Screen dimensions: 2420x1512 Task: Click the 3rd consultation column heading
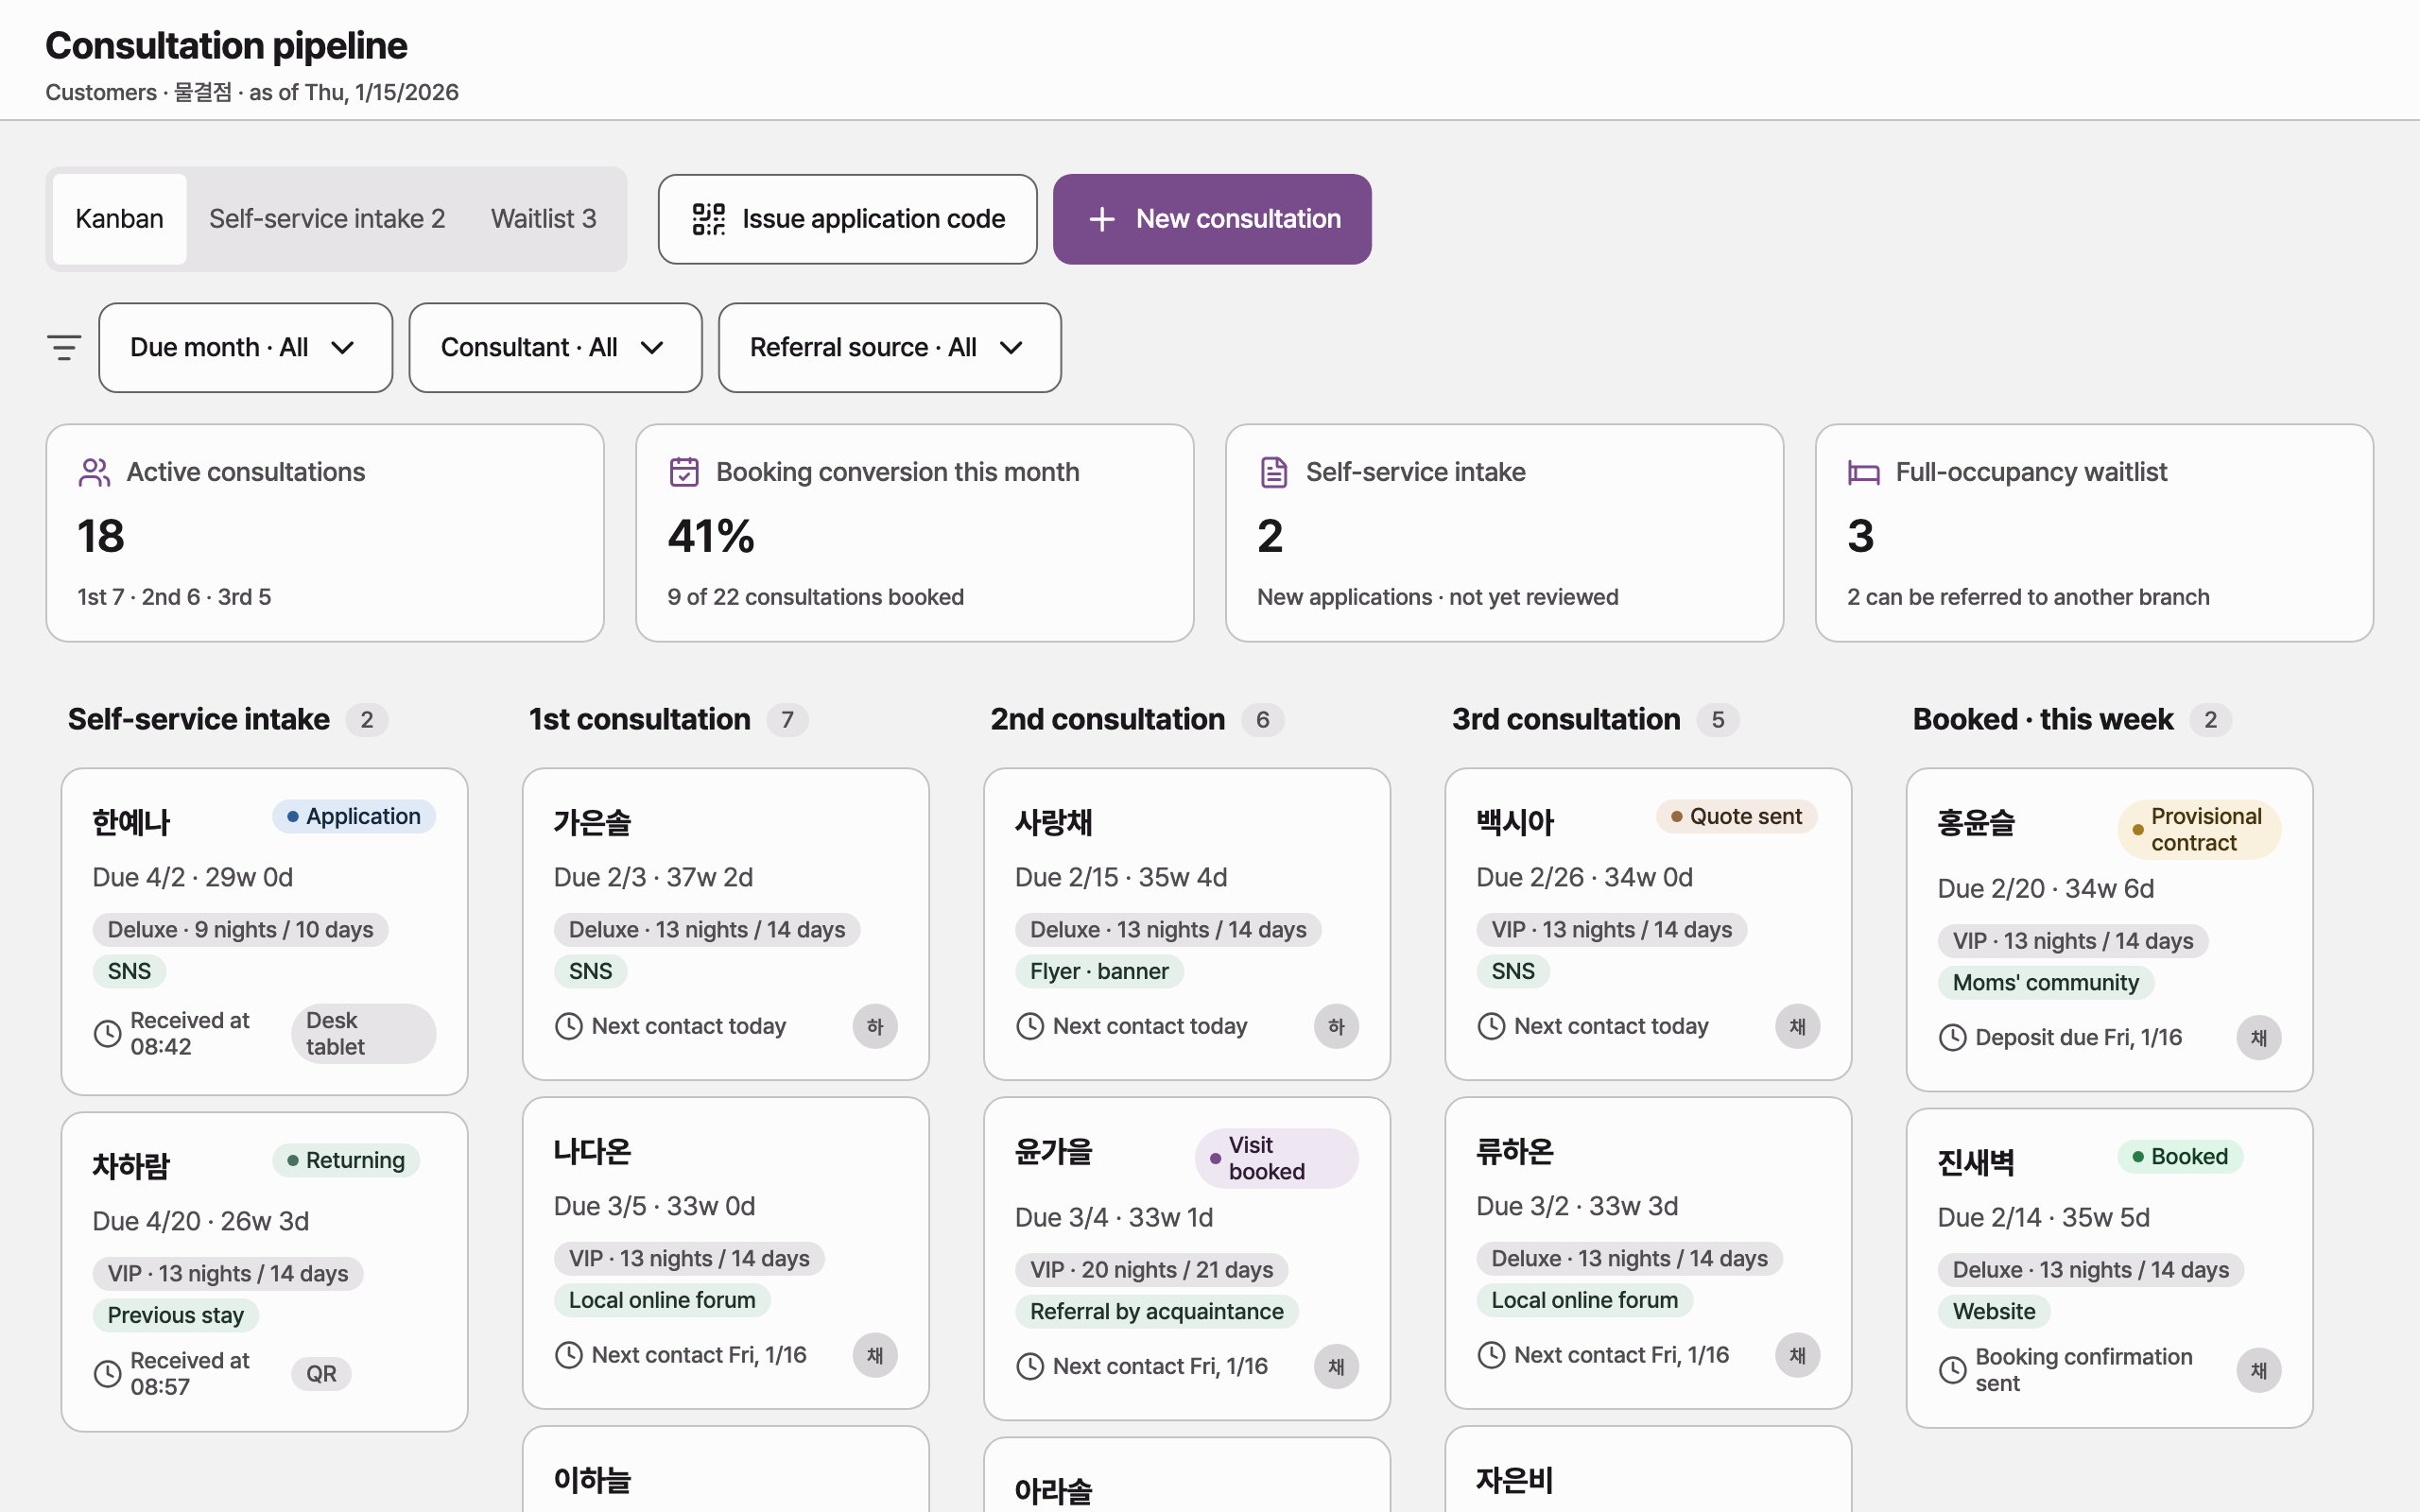[x=1566, y=720]
